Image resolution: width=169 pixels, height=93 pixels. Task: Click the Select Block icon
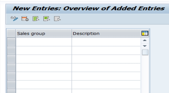47,19
